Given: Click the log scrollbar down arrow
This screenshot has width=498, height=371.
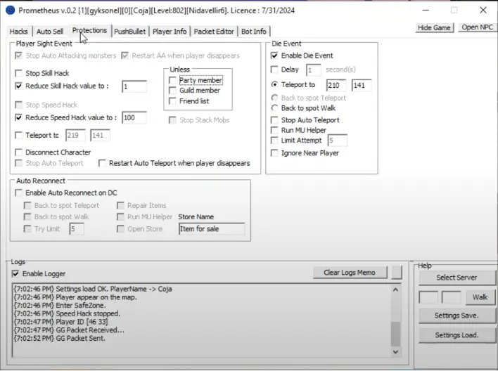Looking at the screenshot, I should (x=395, y=351).
